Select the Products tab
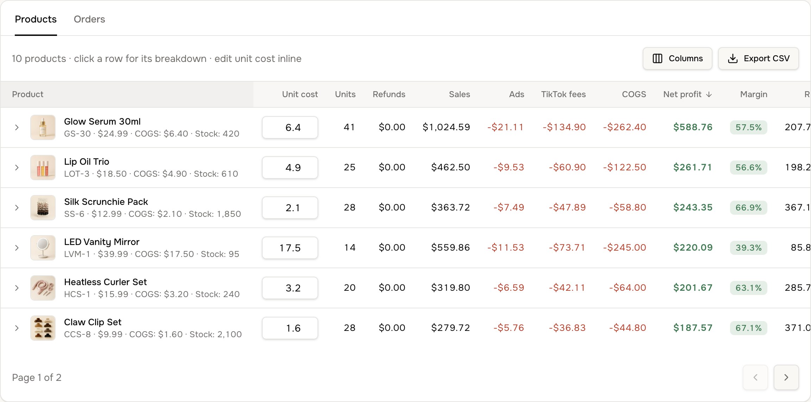Viewport: 811px width, 402px height. [36, 19]
